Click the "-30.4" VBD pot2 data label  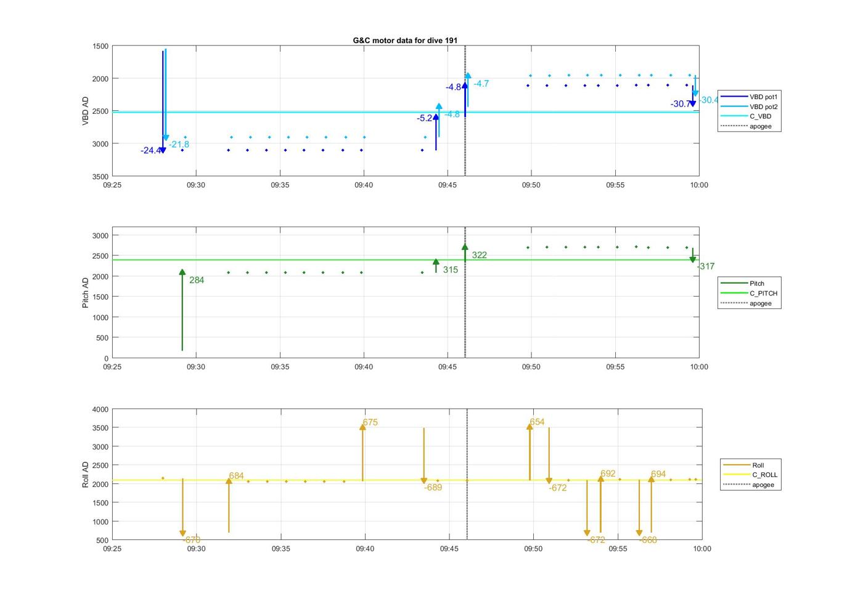pyautogui.click(x=708, y=100)
